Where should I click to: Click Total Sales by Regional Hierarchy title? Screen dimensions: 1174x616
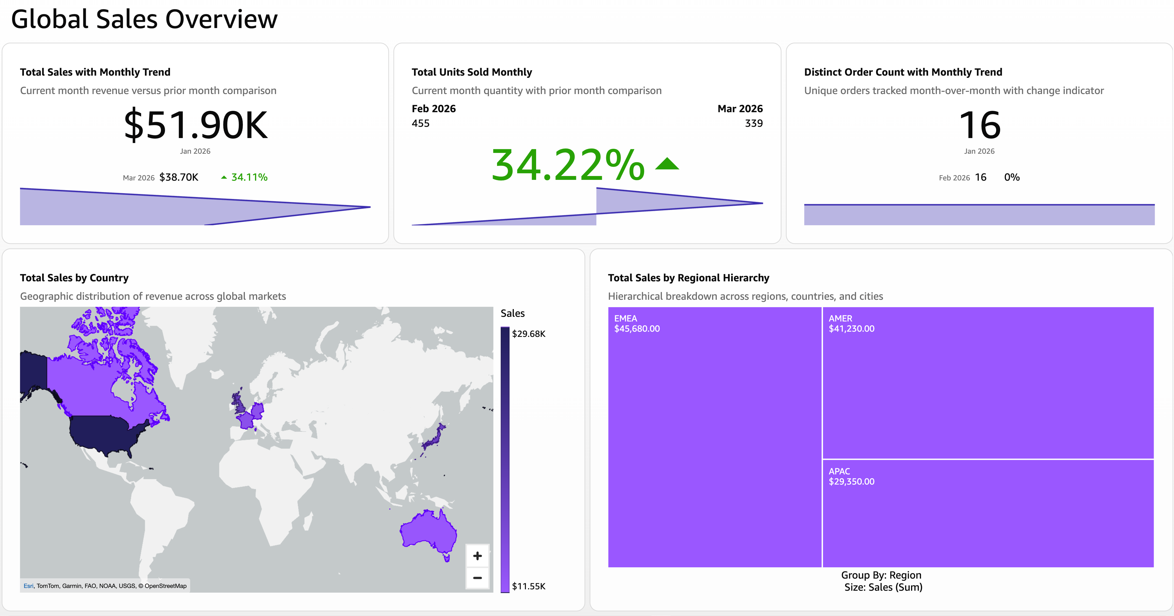[689, 277]
